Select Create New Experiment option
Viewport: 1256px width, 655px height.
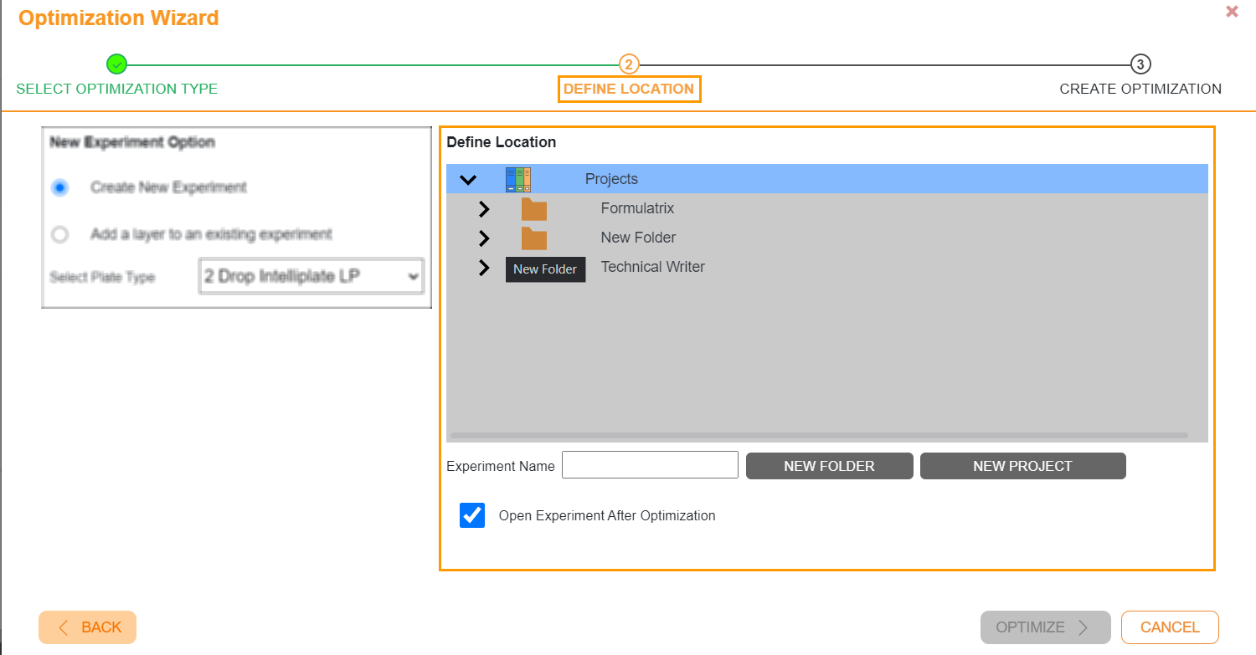point(59,187)
